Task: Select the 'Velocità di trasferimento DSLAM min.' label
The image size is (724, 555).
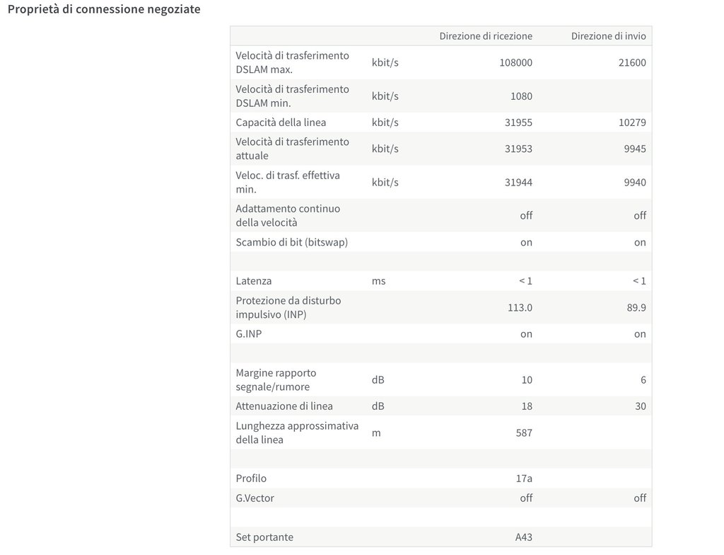Action: tap(292, 96)
